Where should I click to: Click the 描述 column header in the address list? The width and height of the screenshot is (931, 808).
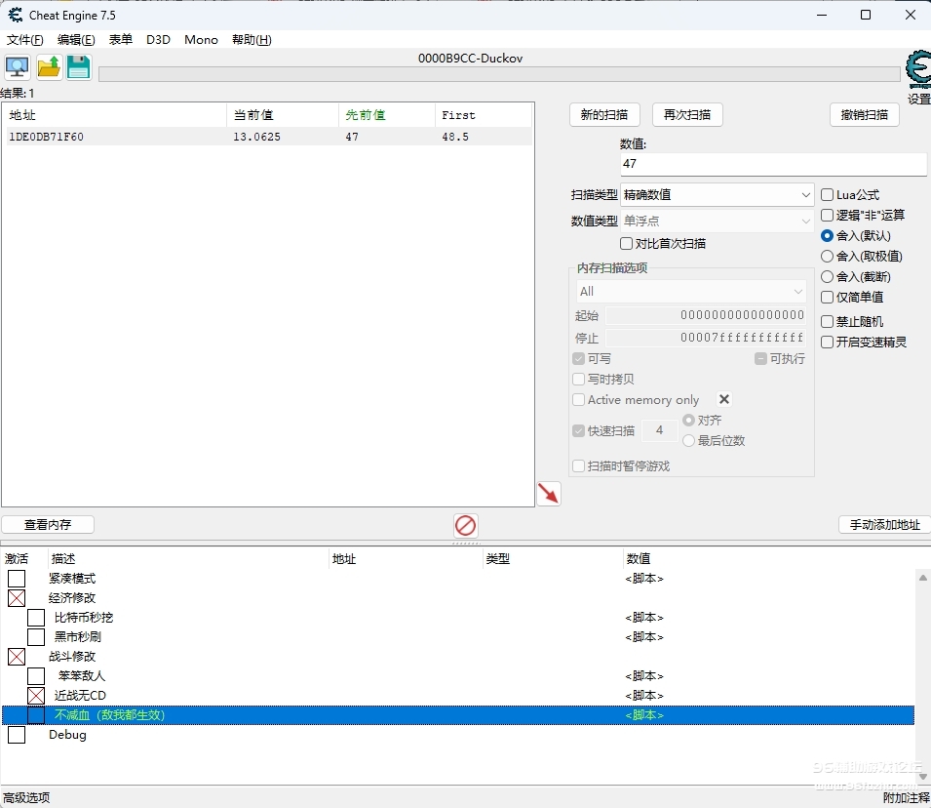click(x=187, y=559)
